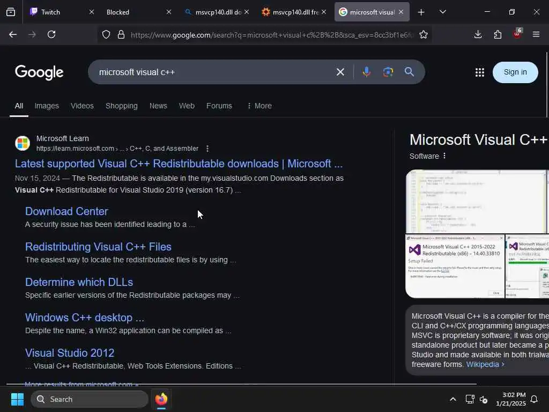
Task: Open Latest supported Visual C++ Redistributable downloads
Action: pyautogui.click(x=179, y=164)
